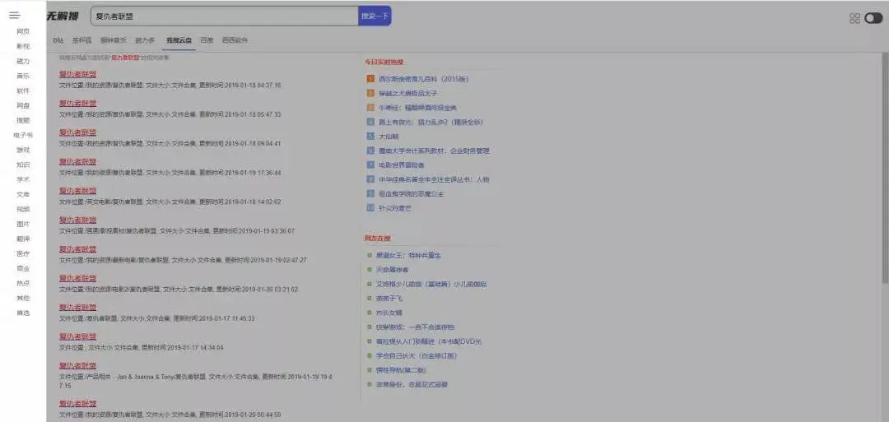Image resolution: width=889 pixels, height=422 pixels.
Task: Open result updated 2019-01-17 11:45:33
Action: pyautogui.click(x=77, y=307)
